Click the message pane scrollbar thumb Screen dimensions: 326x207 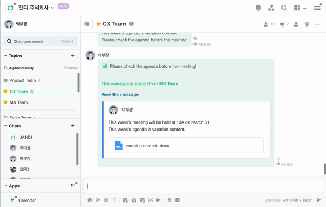(x=325, y=169)
